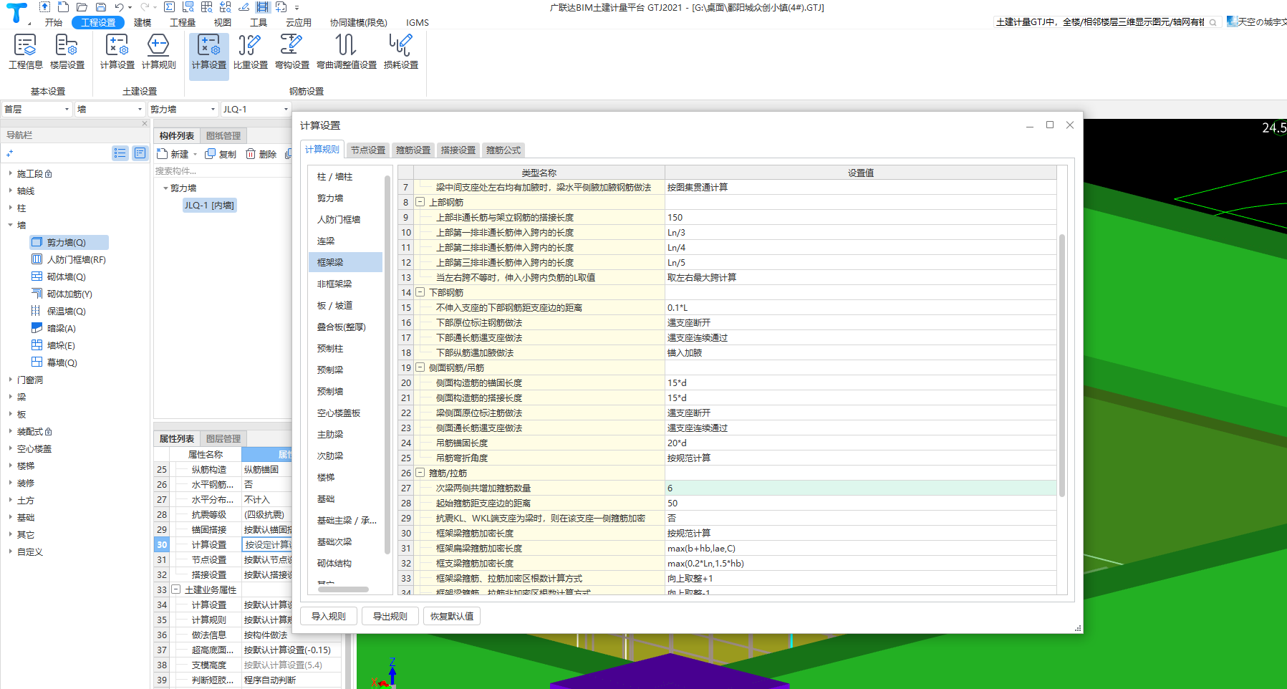Open 工程信息 in the ribbon
This screenshot has width=1287, height=689.
click(x=26, y=52)
